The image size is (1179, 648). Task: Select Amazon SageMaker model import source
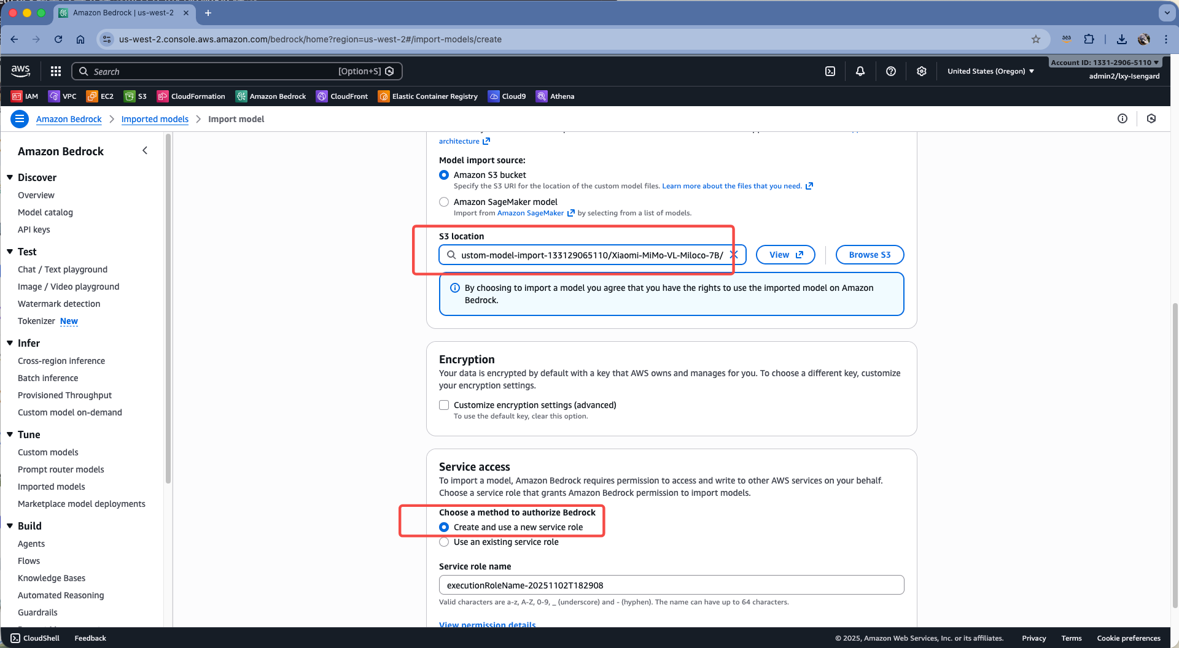[x=444, y=202]
